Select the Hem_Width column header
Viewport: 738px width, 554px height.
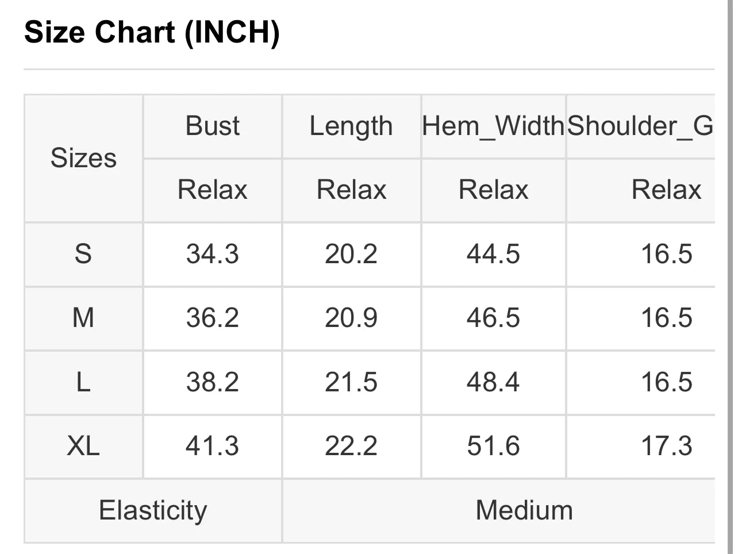(x=493, y=126)
